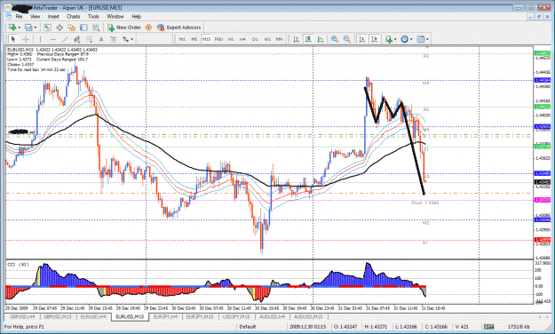Open the New Chart dropdown arrow

tap(19, 28)
